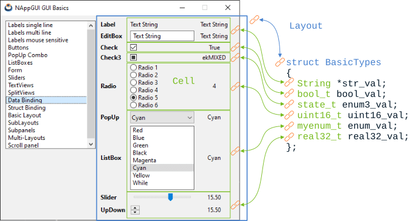Uncheck the Check checkbox
Viewport: 411px width, 221px height.
pos(133,47)
